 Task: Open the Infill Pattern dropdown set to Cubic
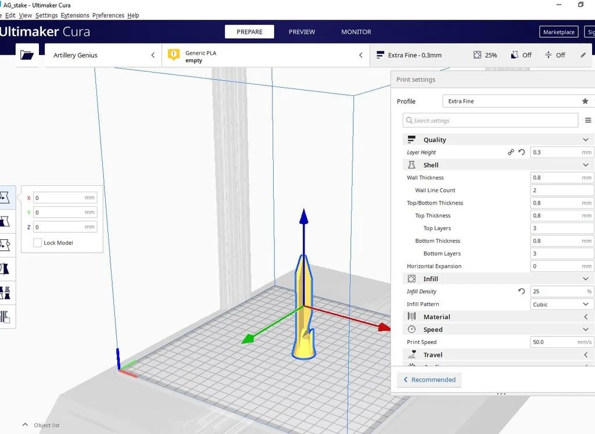(x=562, y=304)
